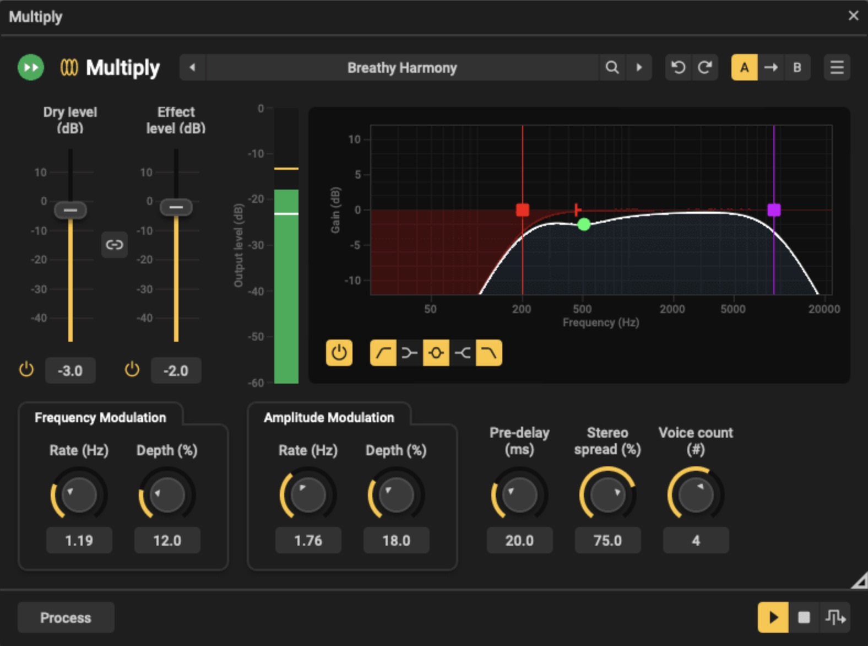Viewport: 868px width, 646px height.
Task: Edit the Effect level value -2.0
Action: pos(176,370)
